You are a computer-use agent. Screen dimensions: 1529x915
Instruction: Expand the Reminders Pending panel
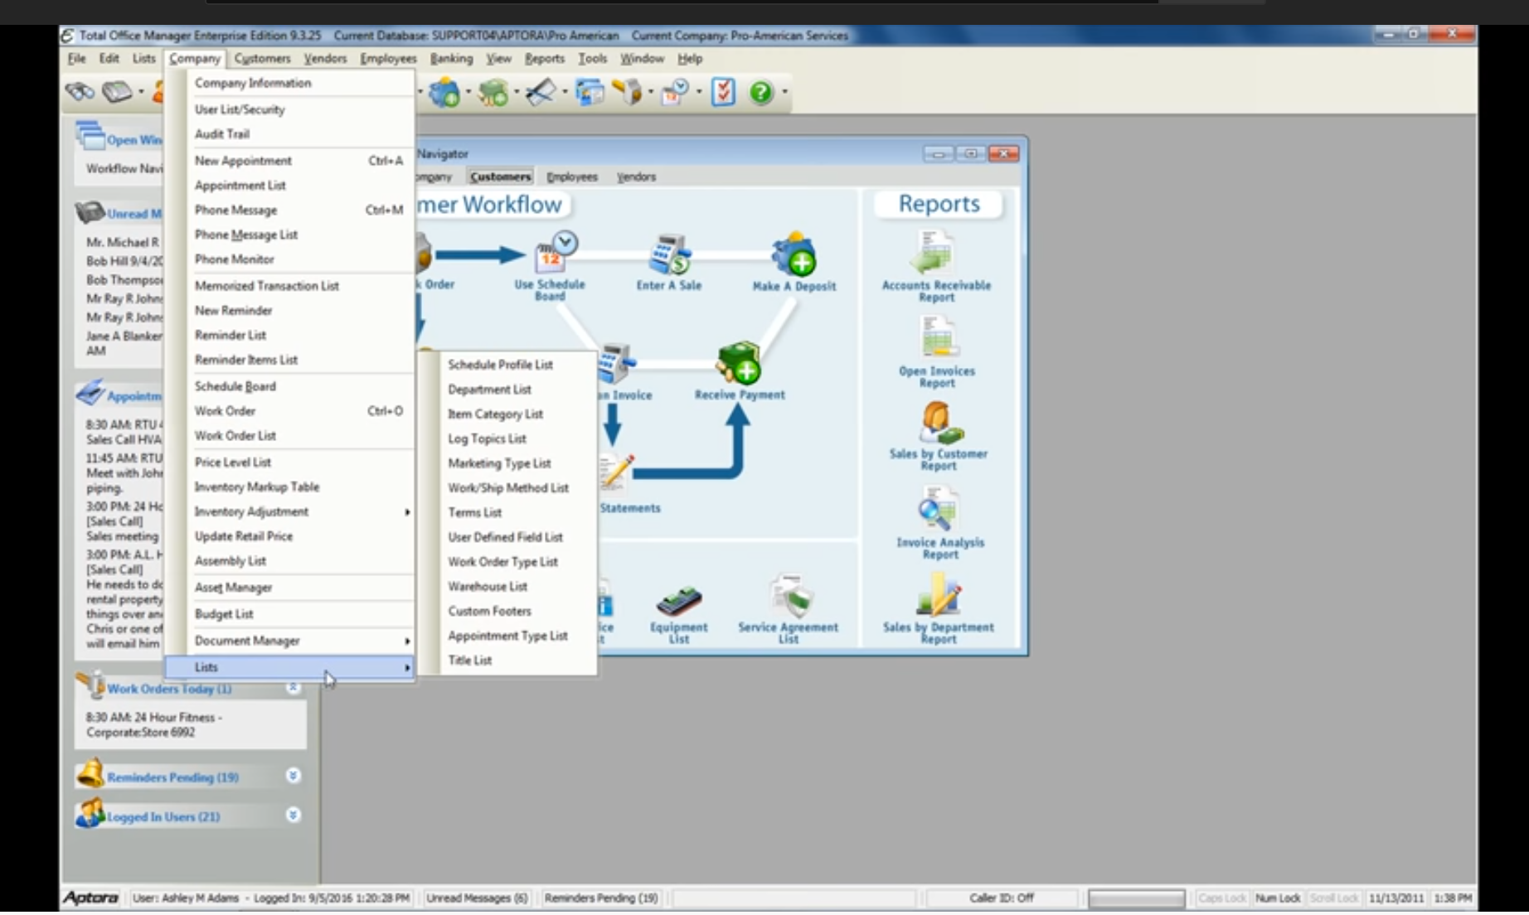[x=293, y=776]
